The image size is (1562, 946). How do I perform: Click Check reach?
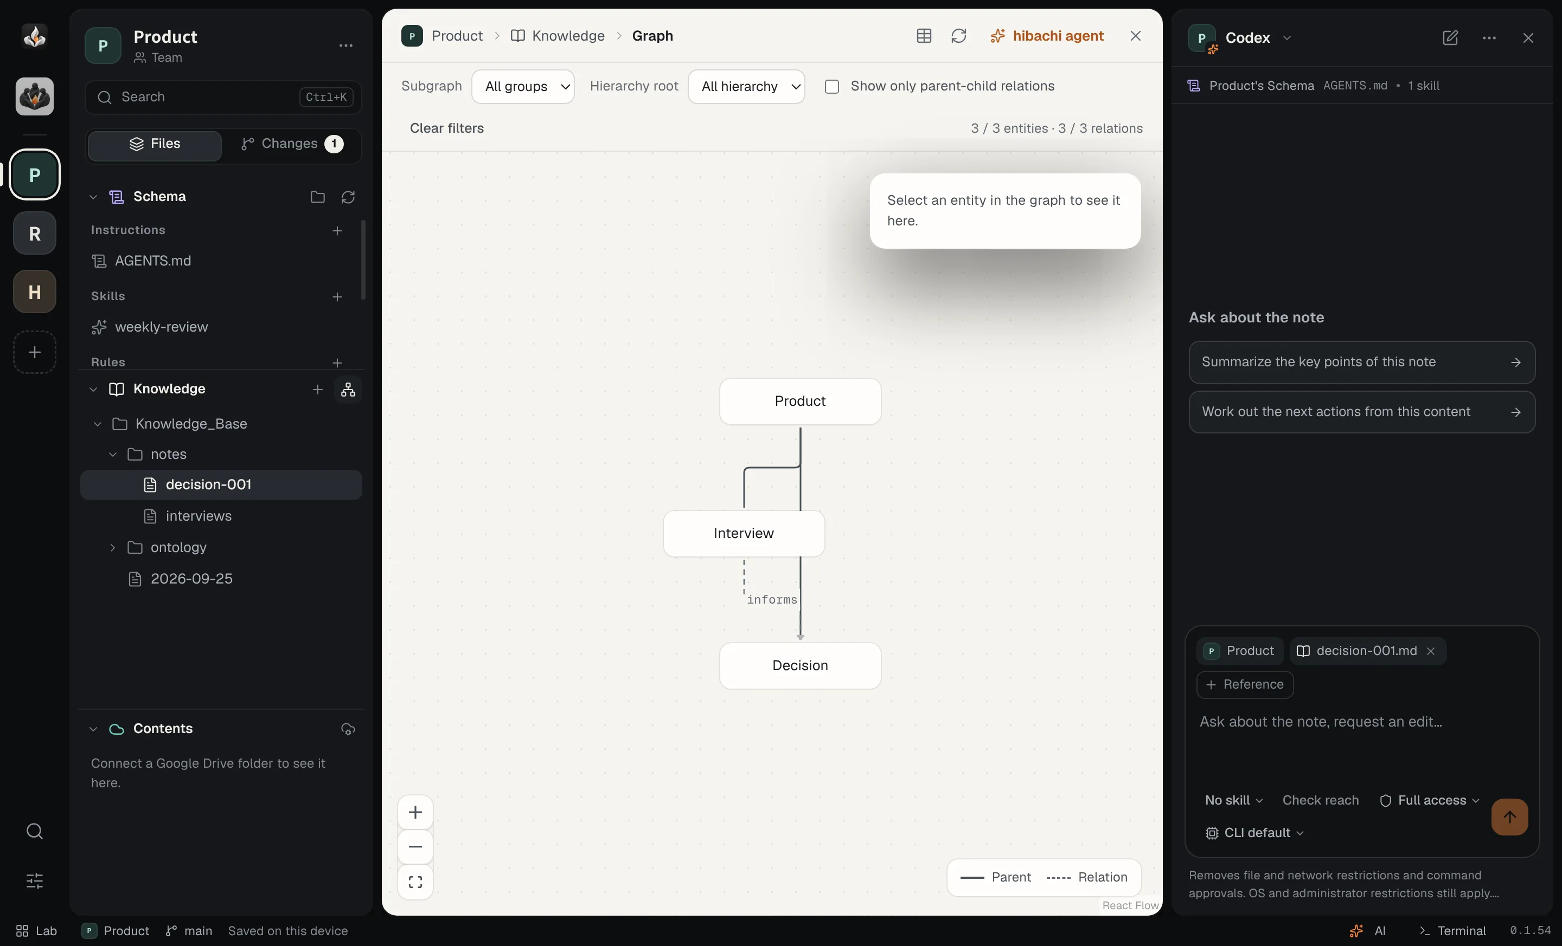click(x=1321, y=800)
